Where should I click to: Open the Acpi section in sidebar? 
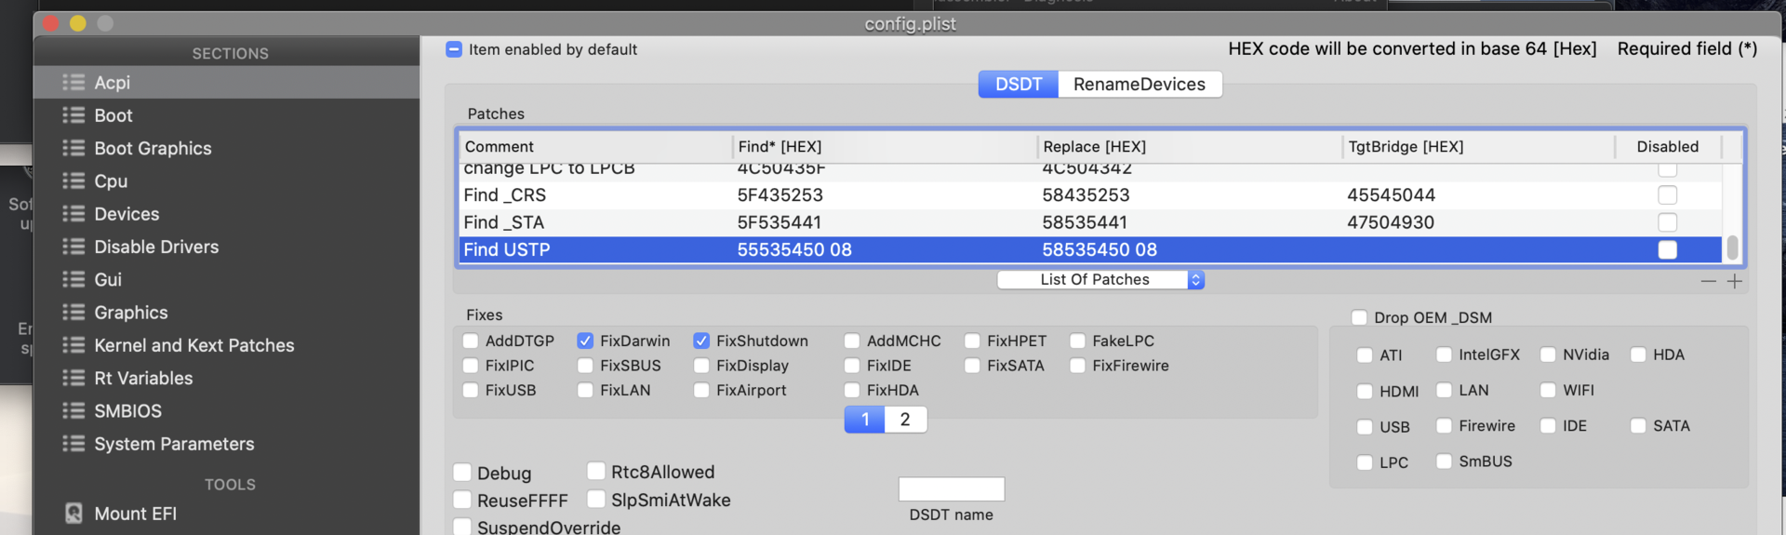click(226, 83)
